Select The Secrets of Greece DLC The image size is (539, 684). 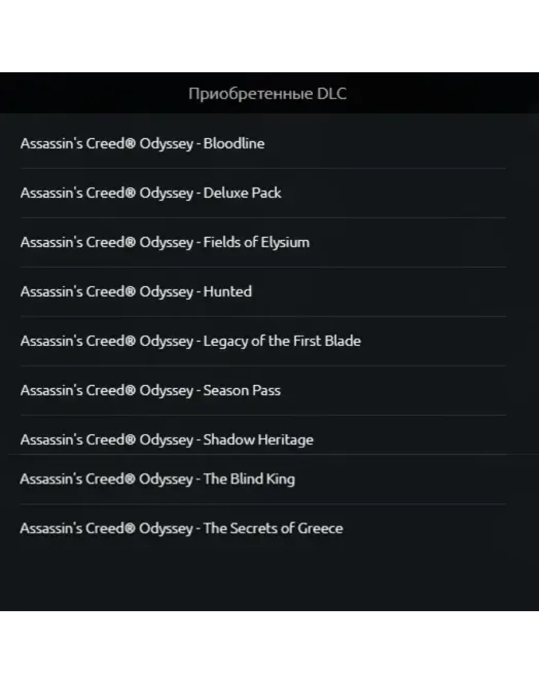pos(181,528)
